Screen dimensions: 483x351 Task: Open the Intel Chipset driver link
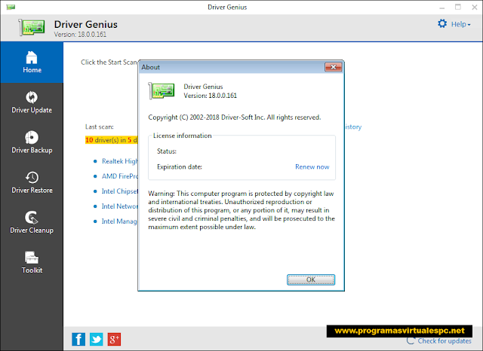point(119,191)
